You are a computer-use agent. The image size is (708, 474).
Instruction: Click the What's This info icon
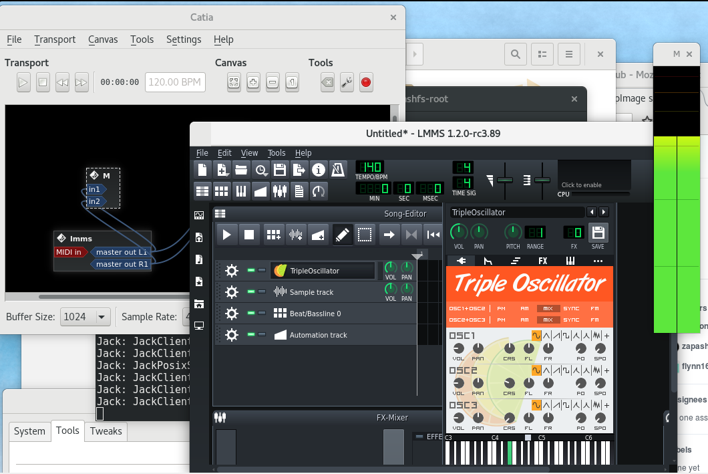tap(319, 170)
